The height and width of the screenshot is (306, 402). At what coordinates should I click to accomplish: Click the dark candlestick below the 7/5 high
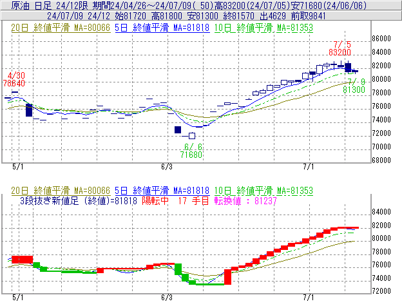348,67
